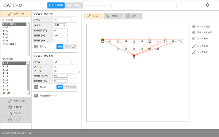
Task: Click the 発熱量 [W] input field
Action: [x=61, y=36]
